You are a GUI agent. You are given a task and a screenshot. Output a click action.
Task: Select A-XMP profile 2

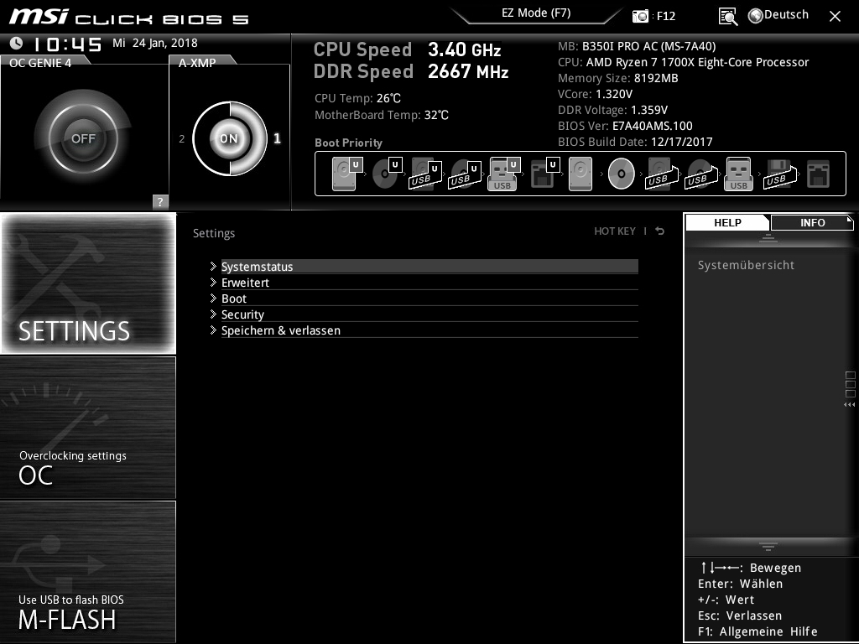click(x=182, y=138)
